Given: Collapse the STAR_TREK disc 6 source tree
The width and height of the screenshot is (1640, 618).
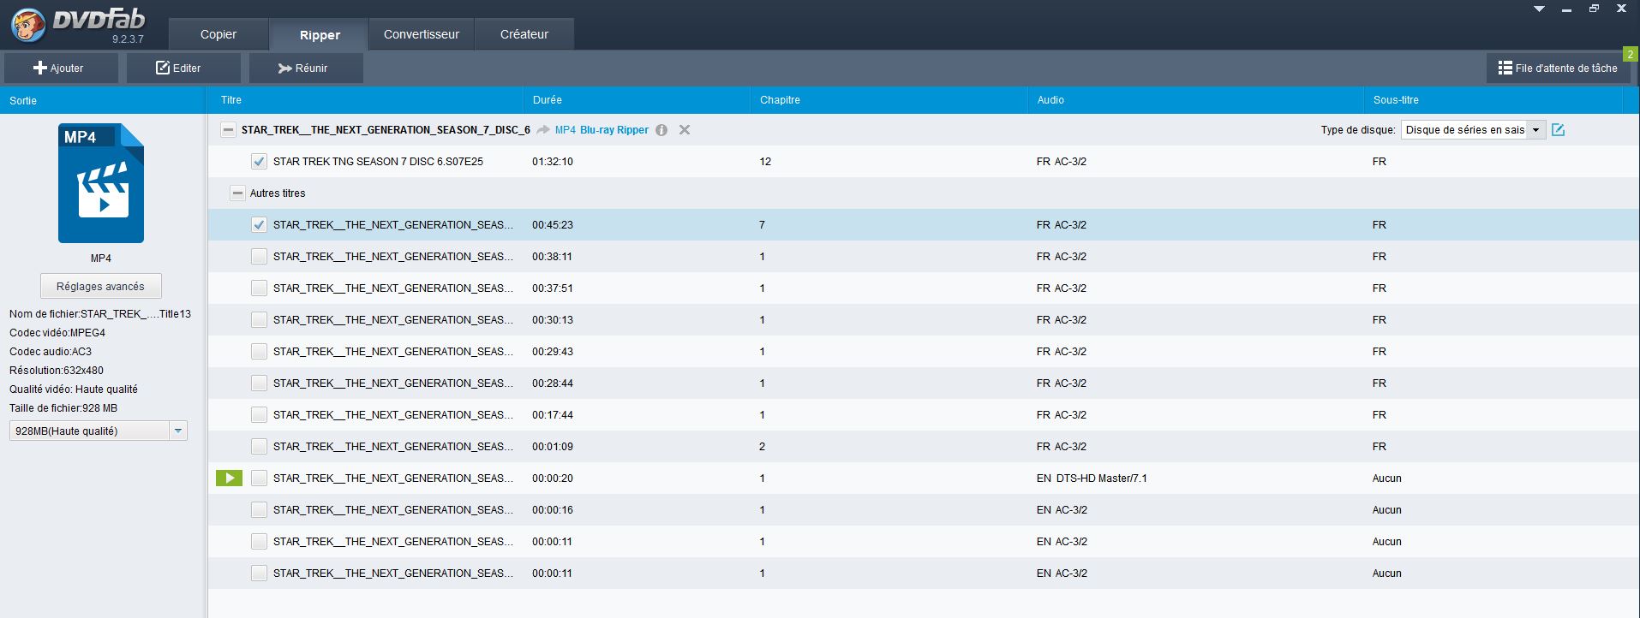Looking at the screenshot, I should (228, 130).
